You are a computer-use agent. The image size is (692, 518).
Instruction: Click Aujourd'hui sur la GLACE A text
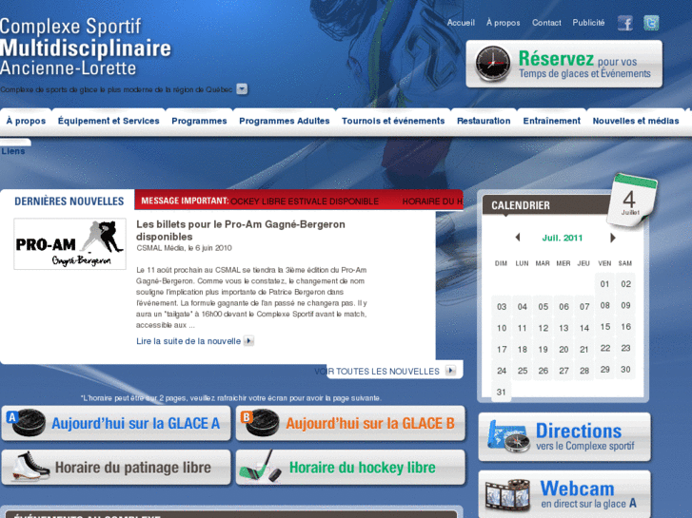pyautogui.click(x=135, y=423)
